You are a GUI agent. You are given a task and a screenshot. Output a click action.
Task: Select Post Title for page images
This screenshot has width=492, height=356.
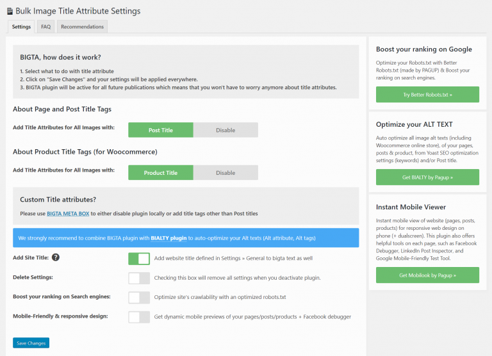pos(161,130)
